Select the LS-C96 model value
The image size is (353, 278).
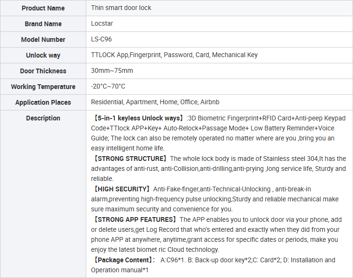101,39
